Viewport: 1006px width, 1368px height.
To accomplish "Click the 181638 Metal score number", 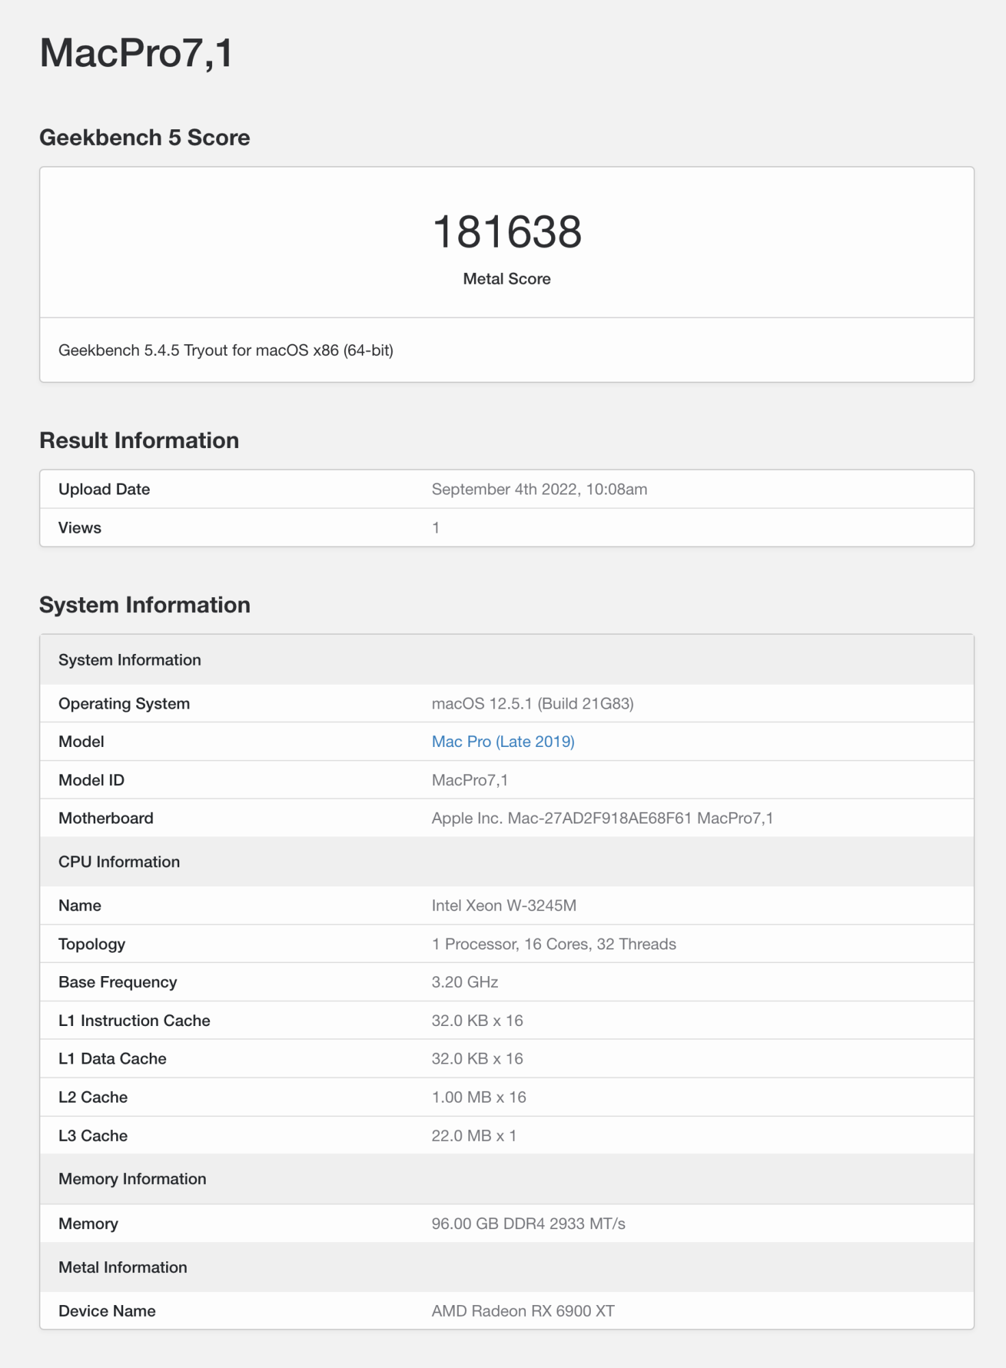I will pyautogui.click(x=507, y=232).
